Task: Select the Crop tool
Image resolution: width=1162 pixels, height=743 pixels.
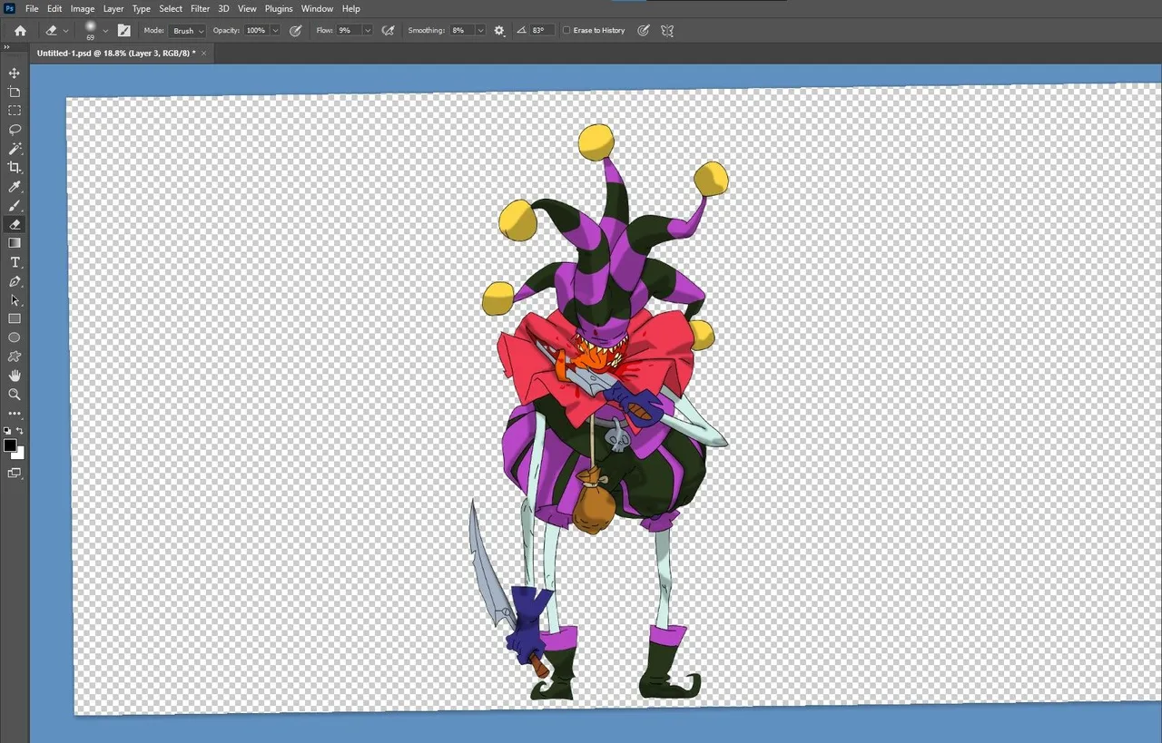Action: click(x=15, y=168)
